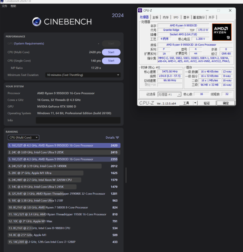The image size is (243, 252).
Task: Open the 工具 dropdown arrow in CPU-Z
Action: [x=195, y=103]
